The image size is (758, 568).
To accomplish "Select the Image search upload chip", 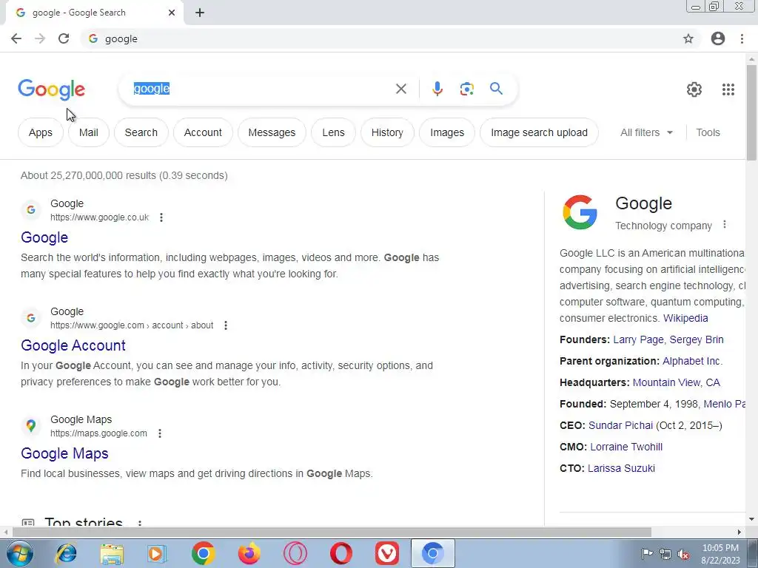I will [x=539, y=132].
